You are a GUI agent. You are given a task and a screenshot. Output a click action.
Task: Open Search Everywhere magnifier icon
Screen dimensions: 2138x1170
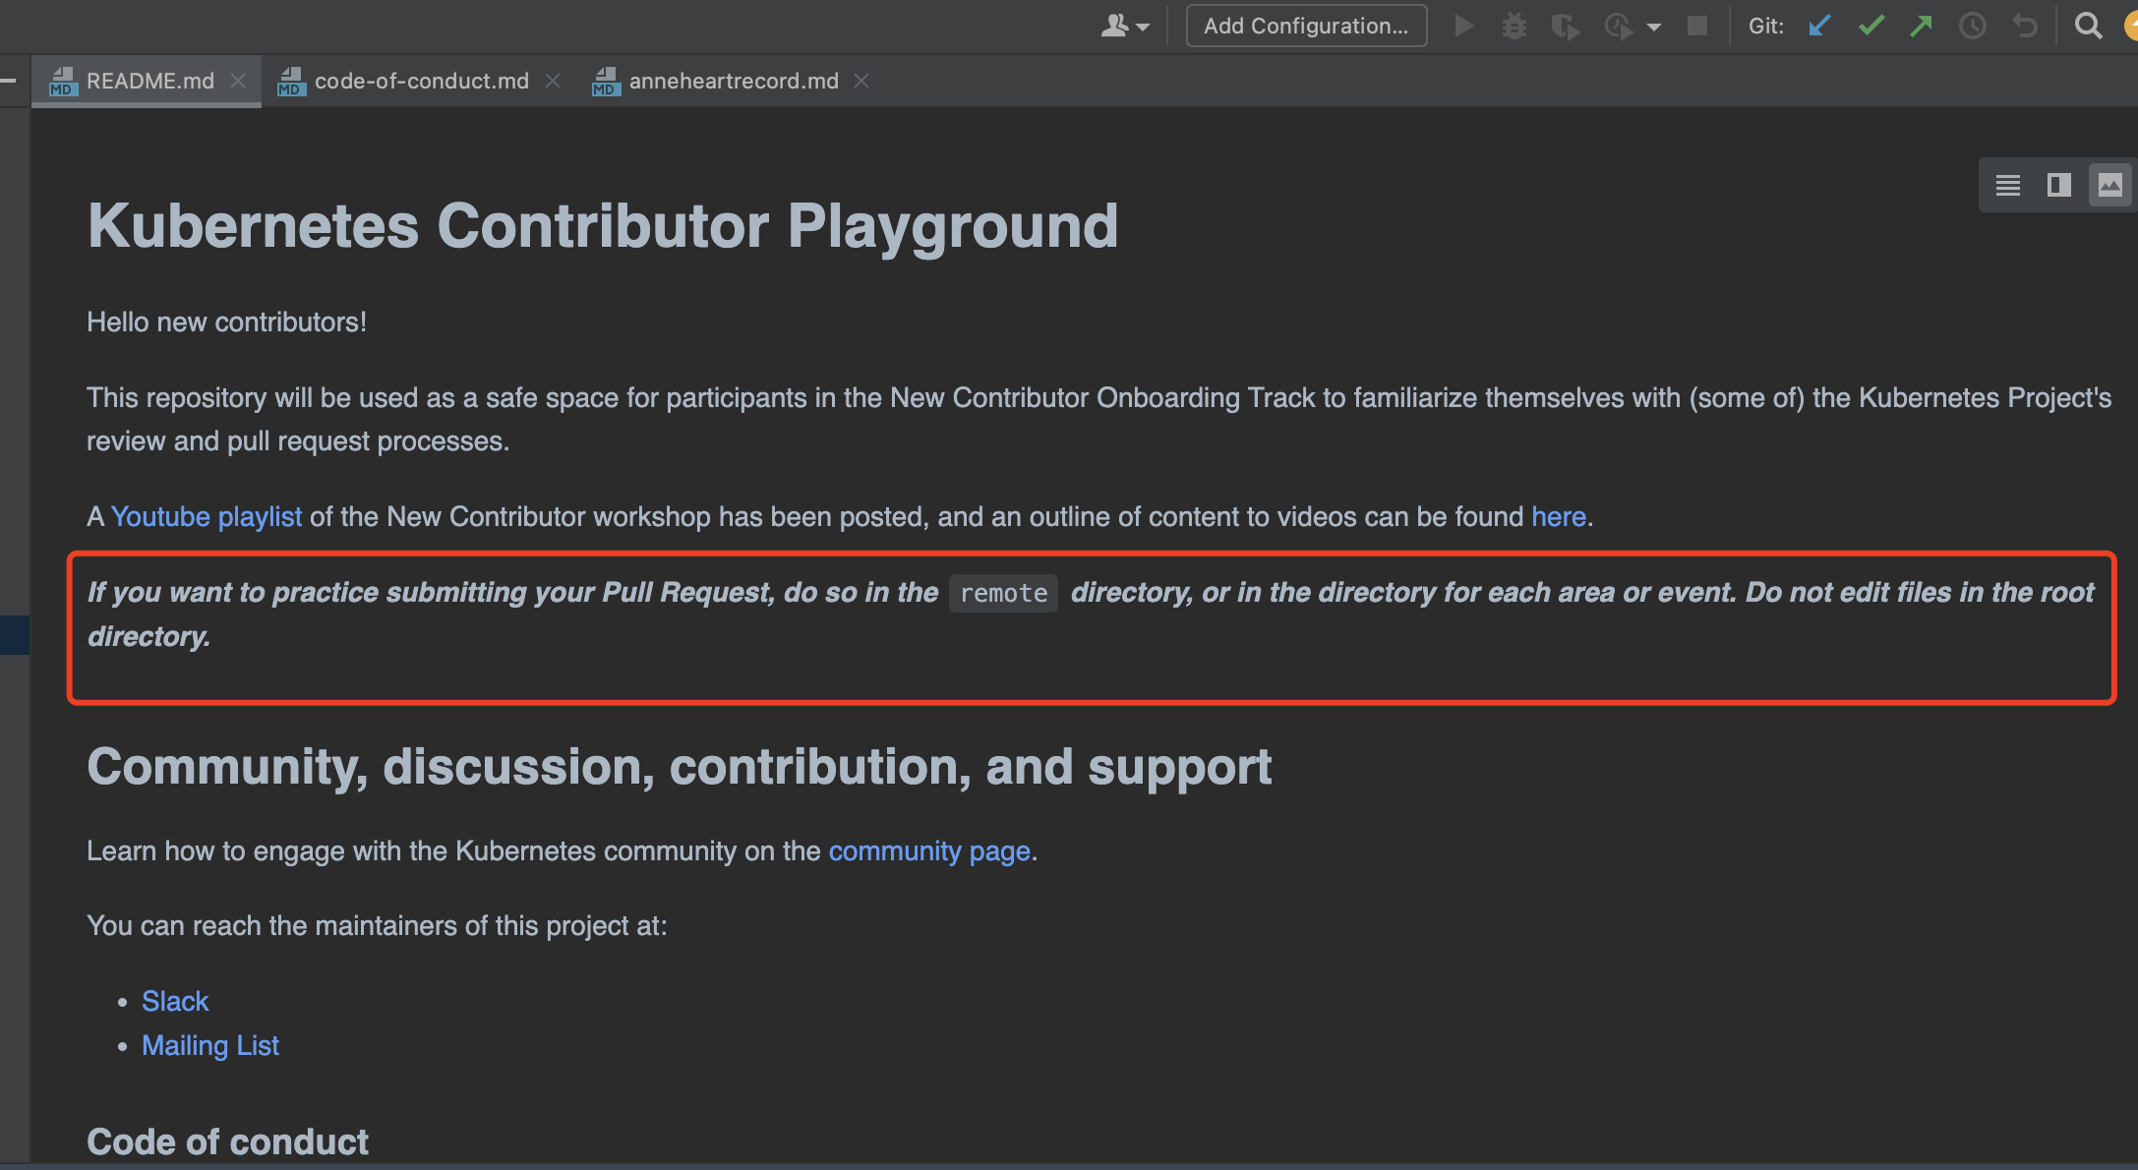coord(2088,26)
